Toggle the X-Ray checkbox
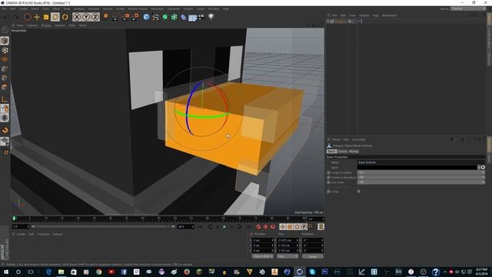The image size is (492, 277). pos(359,192)
